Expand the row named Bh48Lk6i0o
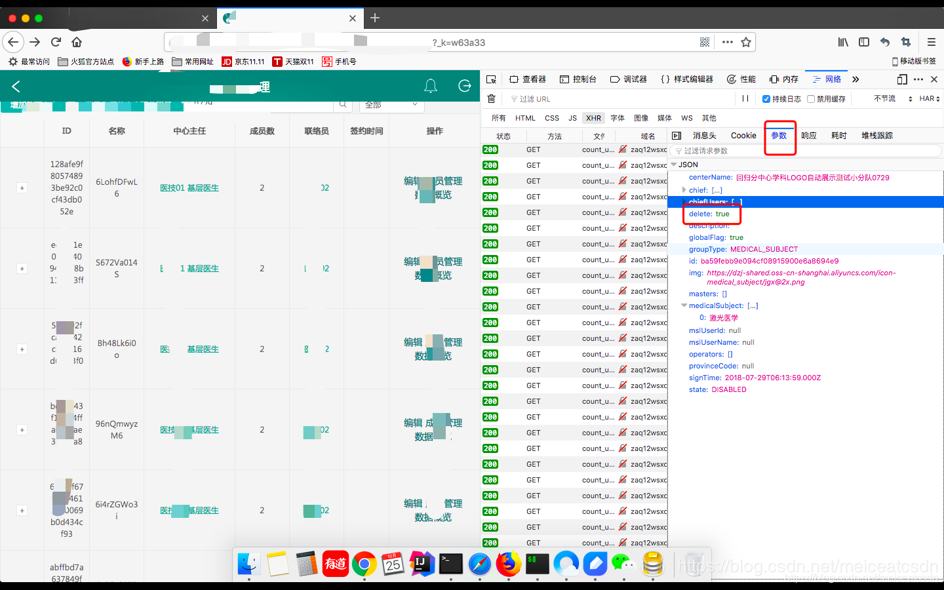 click(x=22, y=349)
